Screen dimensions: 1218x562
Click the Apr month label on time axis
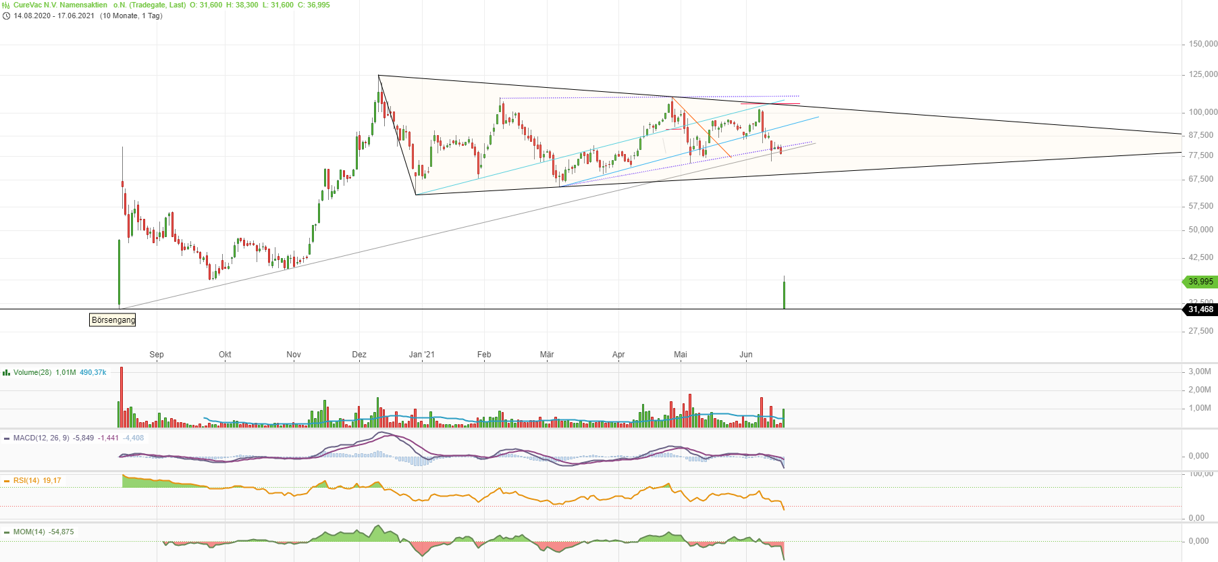pyautogui.click(x=618, y=355)
